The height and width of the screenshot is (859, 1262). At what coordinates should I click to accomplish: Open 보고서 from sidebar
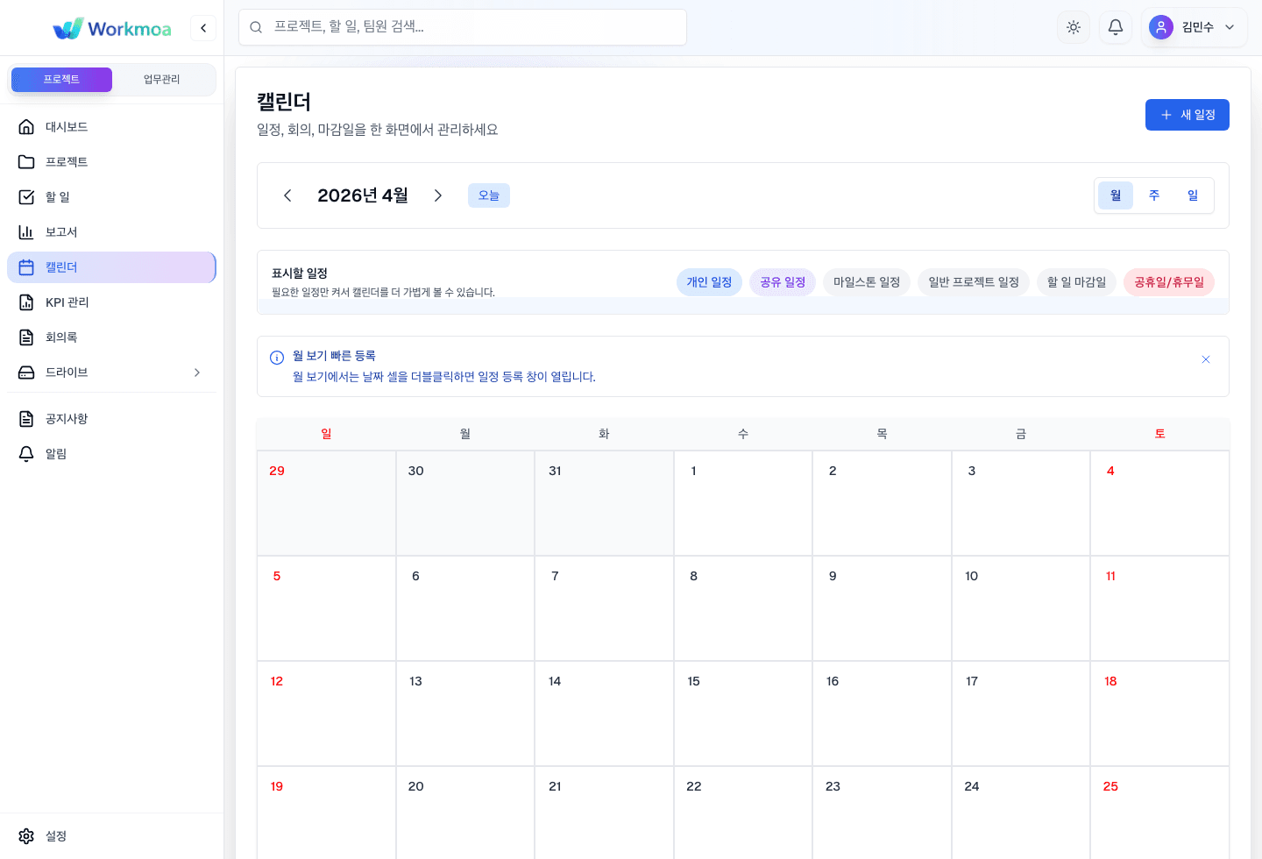pos(111,232)
